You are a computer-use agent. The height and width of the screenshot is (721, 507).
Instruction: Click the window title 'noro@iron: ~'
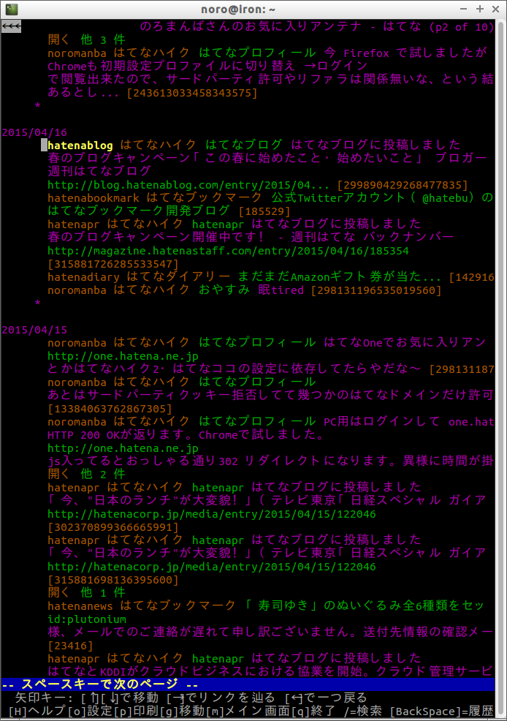(x=237, y=10)
